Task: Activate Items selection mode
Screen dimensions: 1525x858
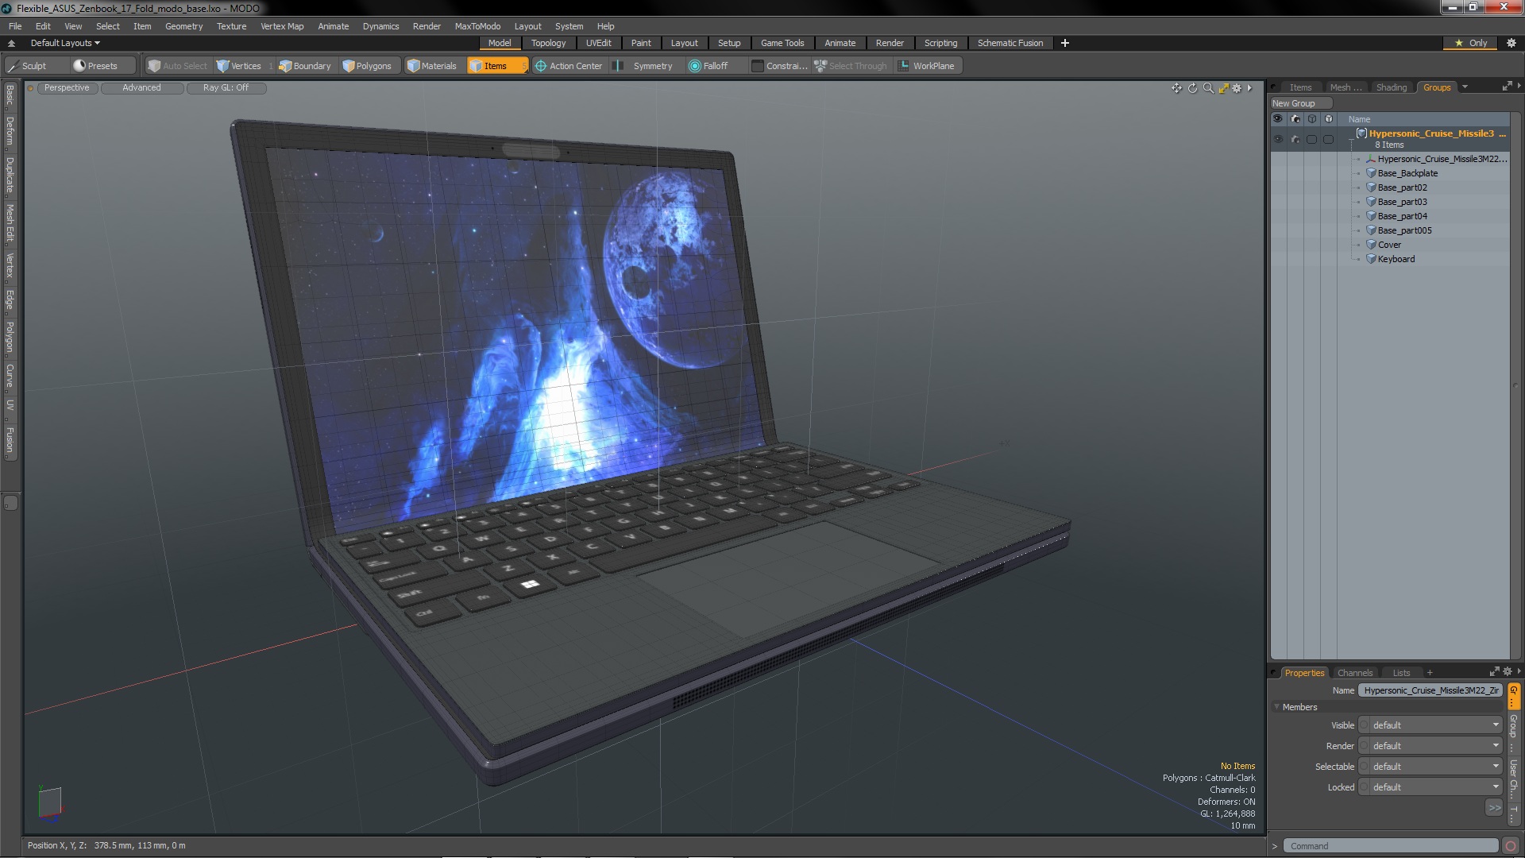Action: coord(496,66)
